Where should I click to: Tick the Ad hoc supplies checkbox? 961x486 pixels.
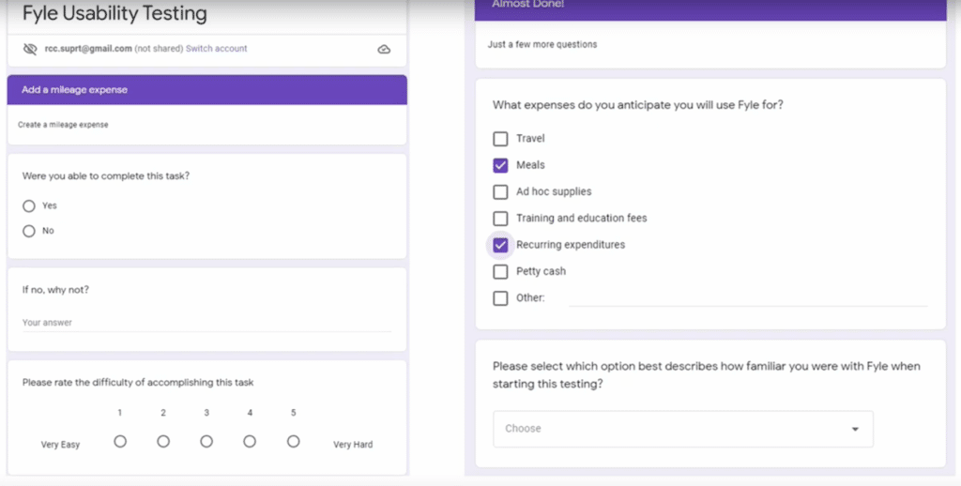click(500, 191)
